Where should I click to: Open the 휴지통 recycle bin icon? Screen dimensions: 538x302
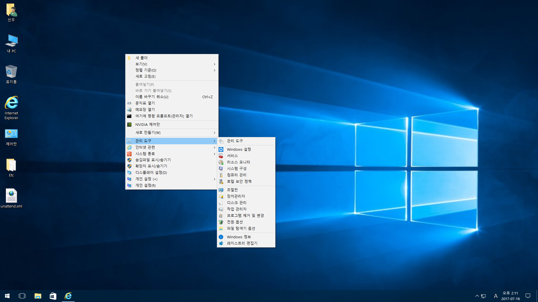[x=11, y=74]
